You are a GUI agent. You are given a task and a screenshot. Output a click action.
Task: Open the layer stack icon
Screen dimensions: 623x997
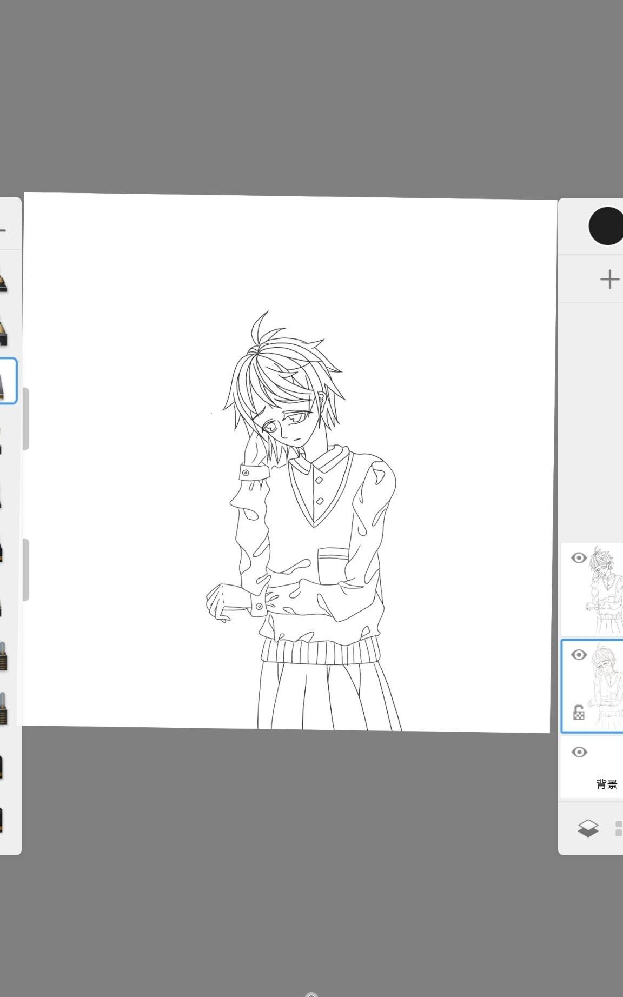coord(588,828)
